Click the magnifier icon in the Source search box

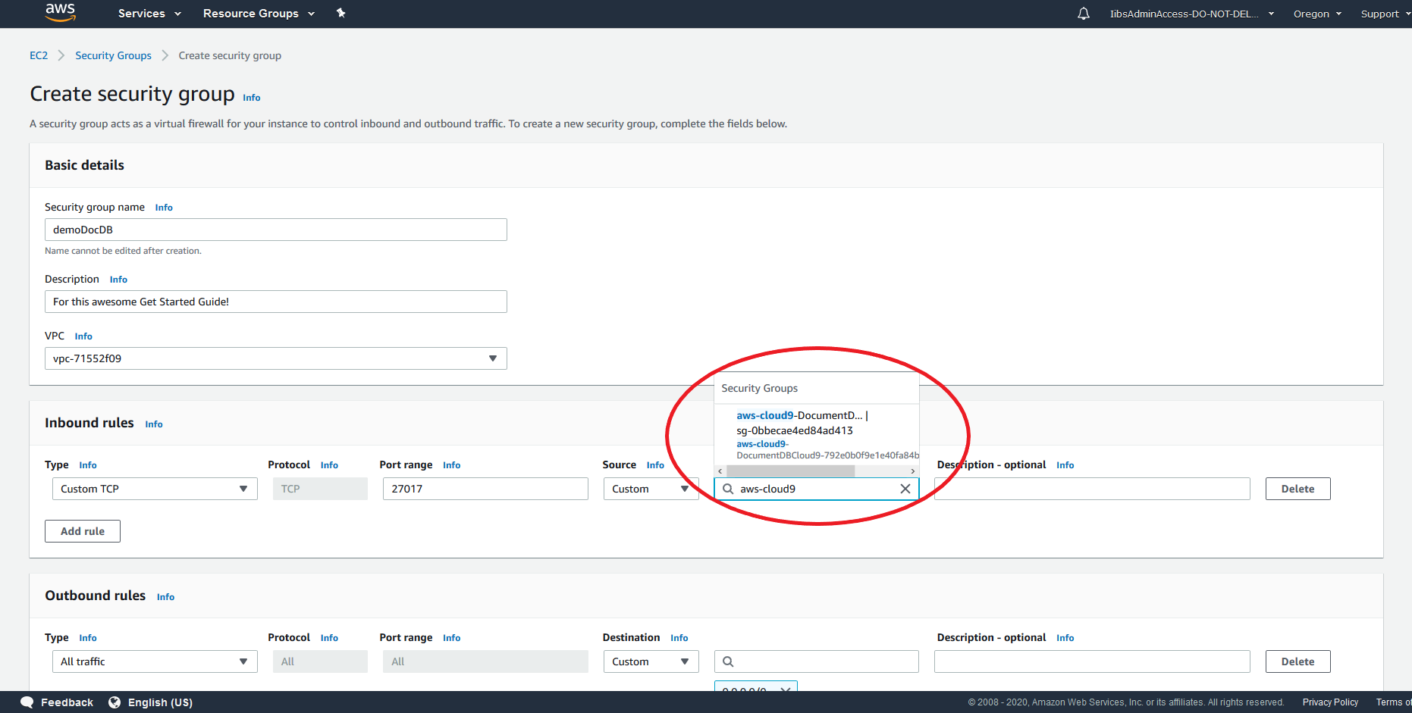(728, 489)
